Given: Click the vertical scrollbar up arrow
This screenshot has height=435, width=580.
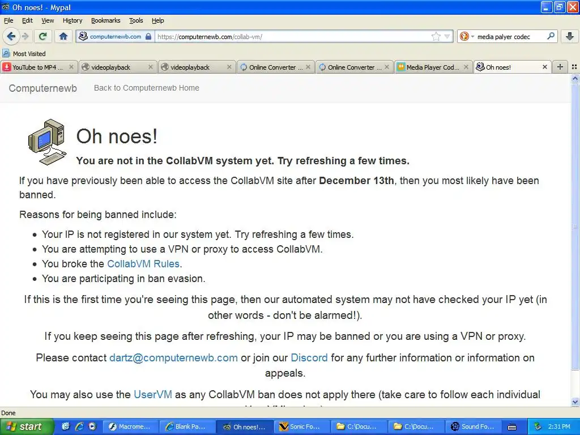Looking at the screenshot, I should (x=575, y=78).
